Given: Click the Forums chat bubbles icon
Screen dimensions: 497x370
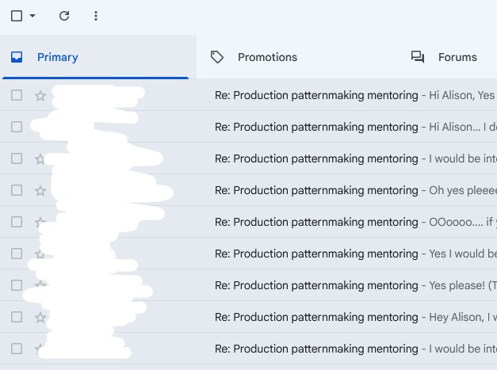Looking at the screenshot, I should tap(418, 57).
